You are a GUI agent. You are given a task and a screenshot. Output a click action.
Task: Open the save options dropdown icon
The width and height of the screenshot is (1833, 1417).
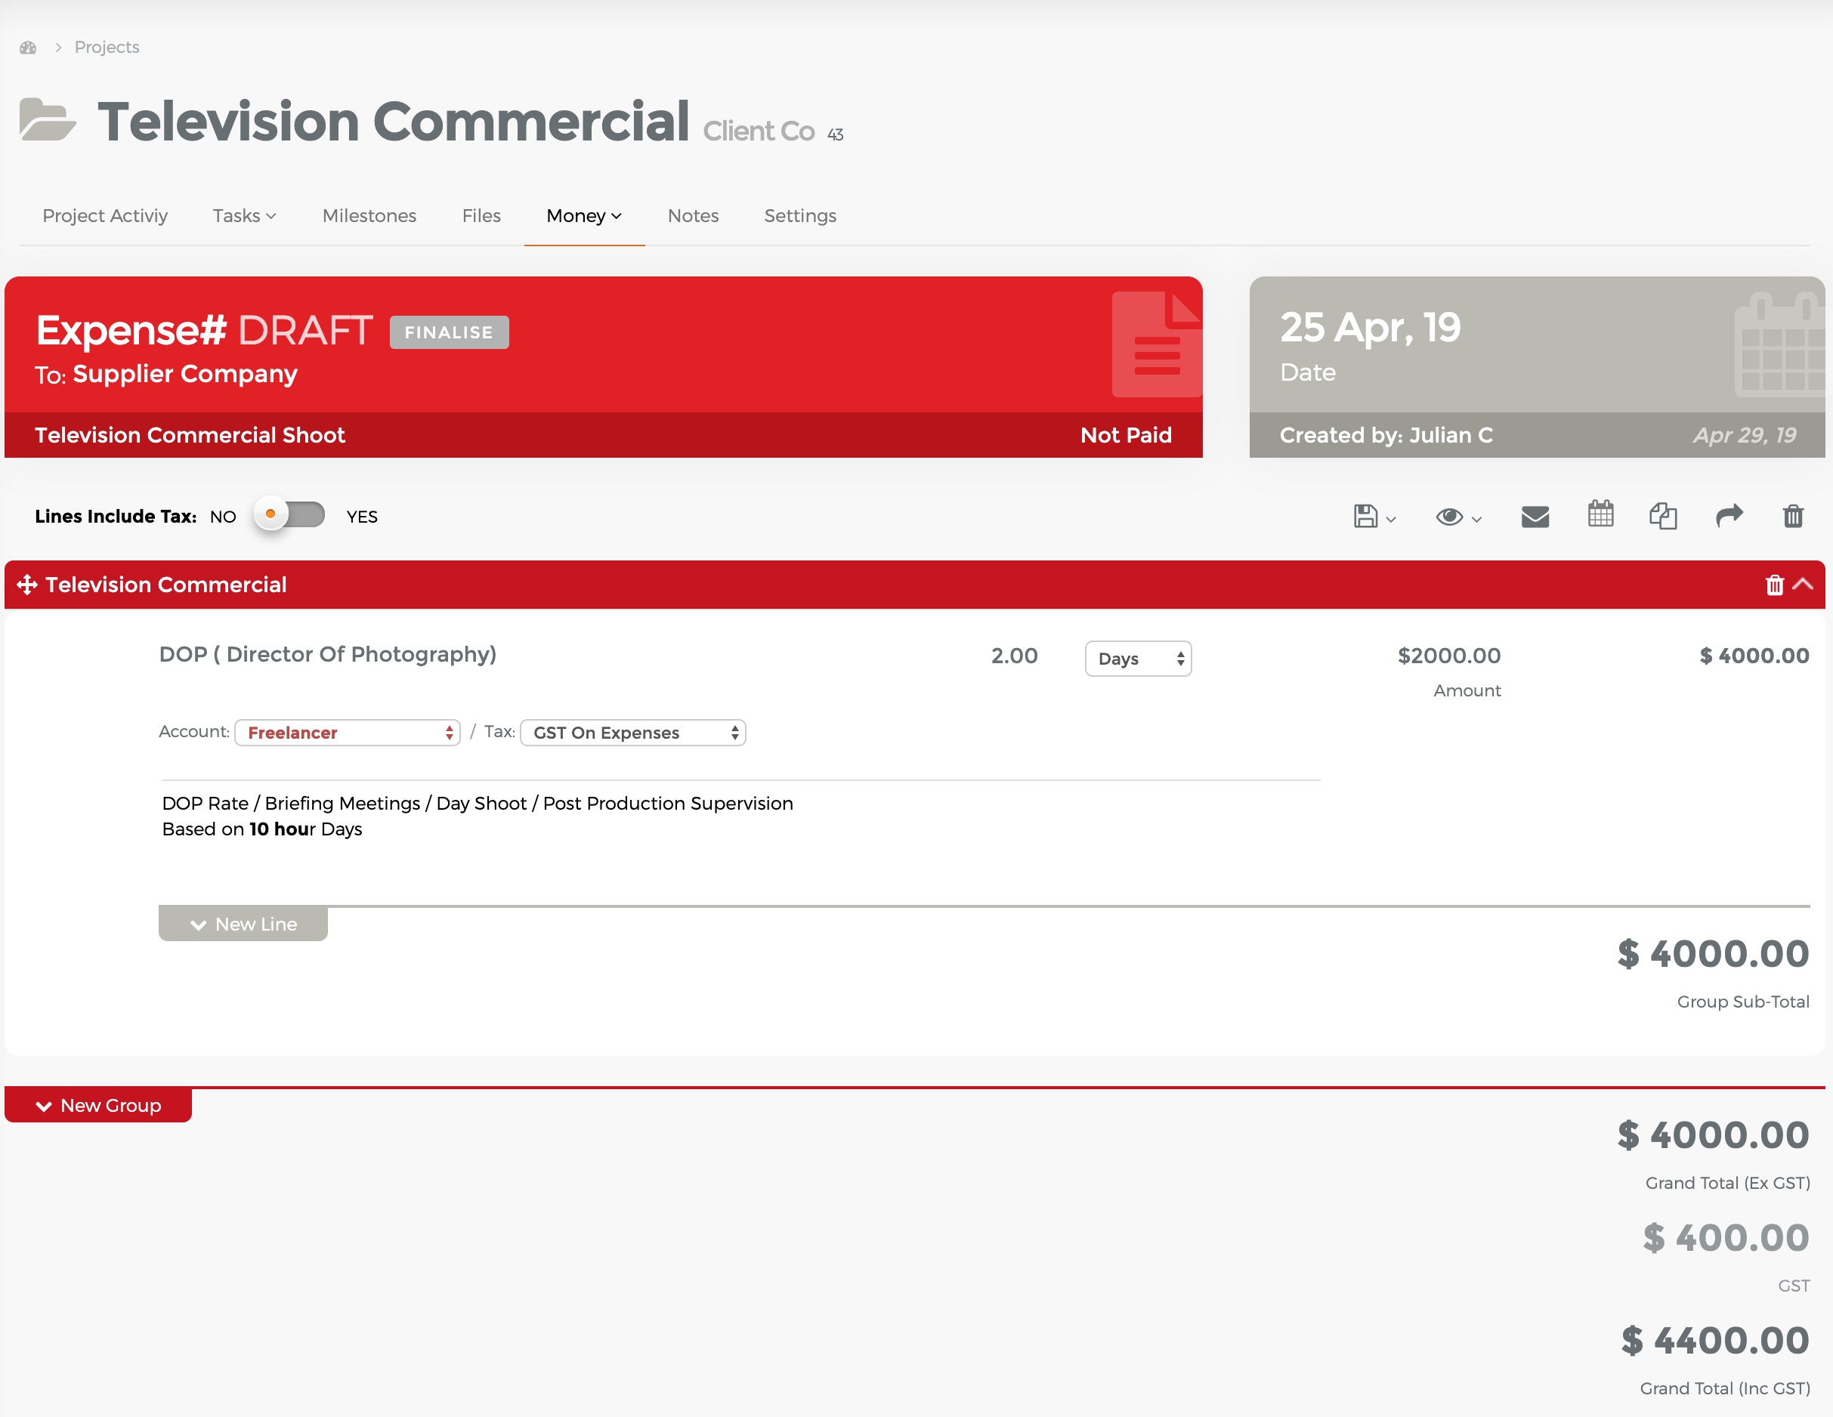tap(1374, 516)
